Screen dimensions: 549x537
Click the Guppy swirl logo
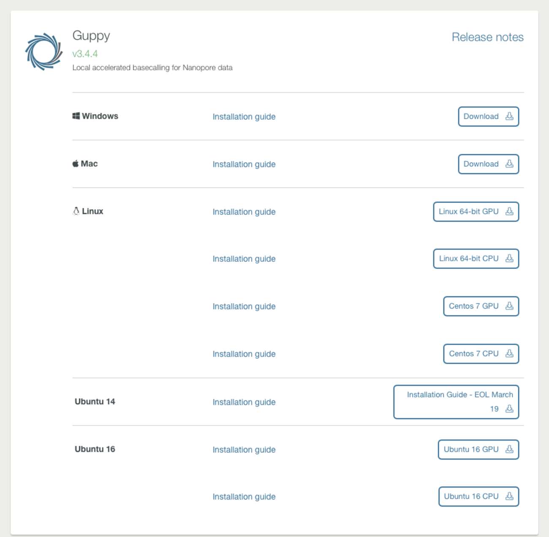pyautogui.click(x=44, y=52)
